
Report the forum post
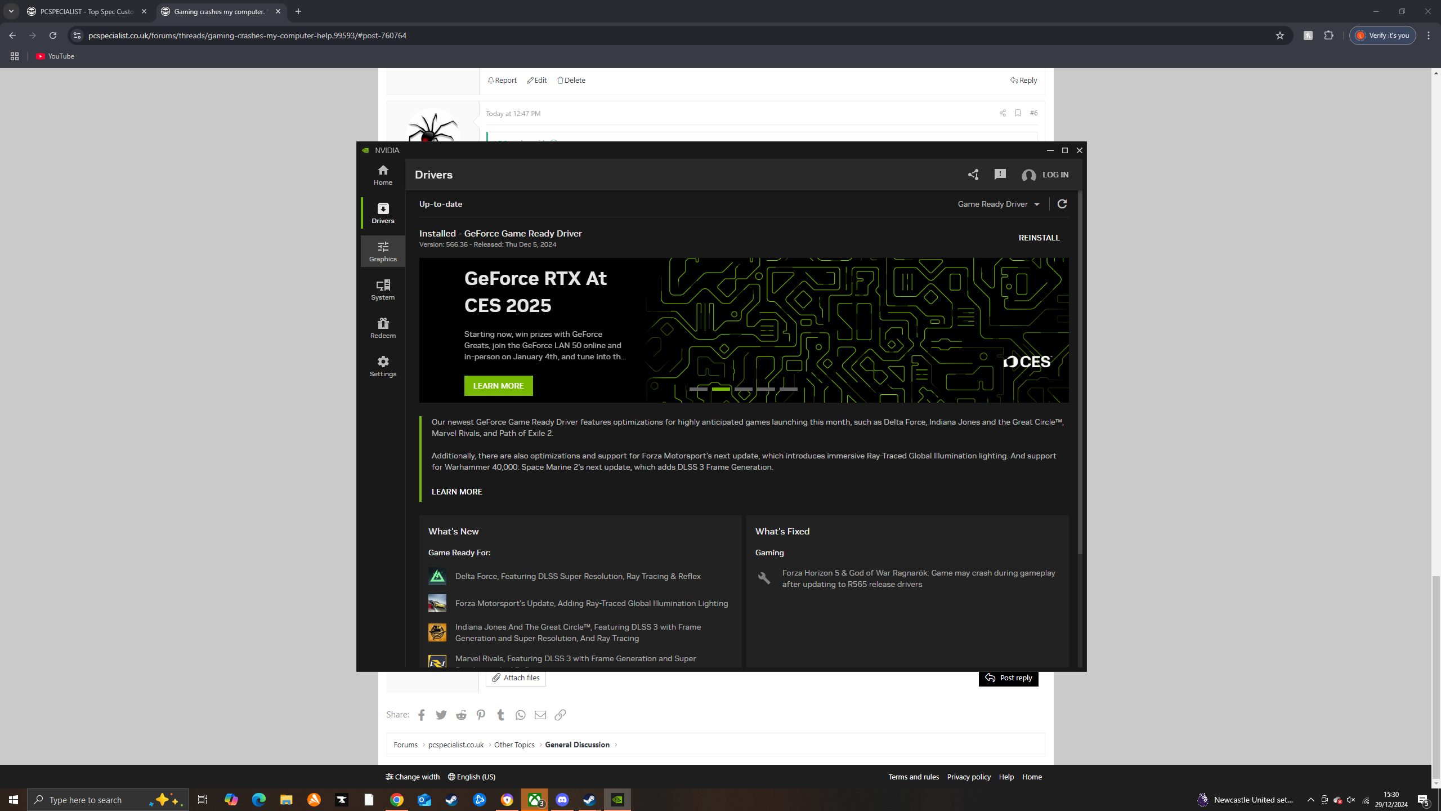coord(502,80)
